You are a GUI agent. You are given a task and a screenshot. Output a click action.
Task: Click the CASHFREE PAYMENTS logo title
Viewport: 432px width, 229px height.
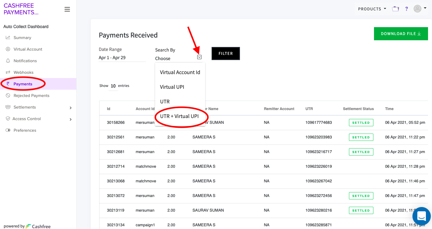[21, 9]
